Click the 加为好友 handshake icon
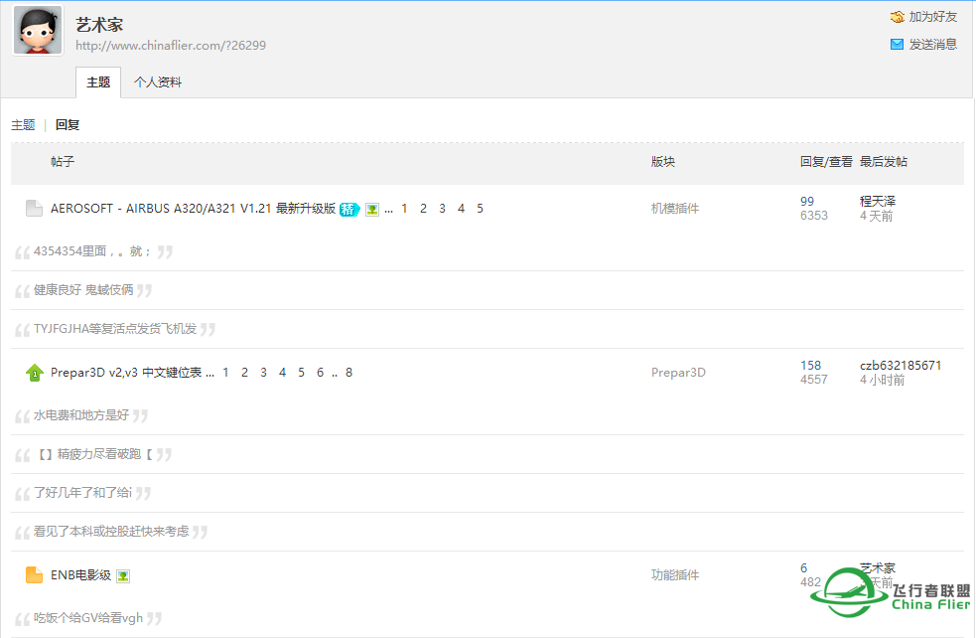 pos(897,17)
